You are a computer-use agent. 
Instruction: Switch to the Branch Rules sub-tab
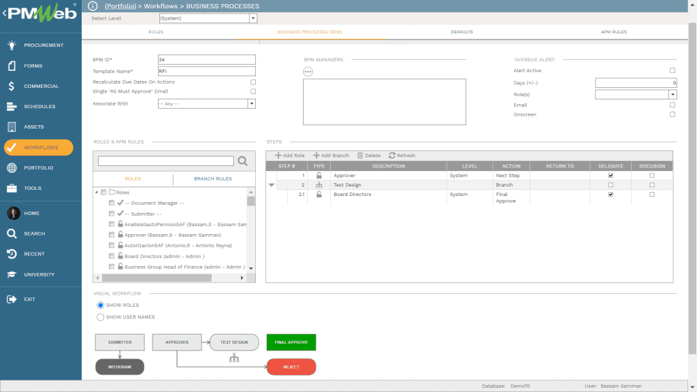(x=213, y=179)
